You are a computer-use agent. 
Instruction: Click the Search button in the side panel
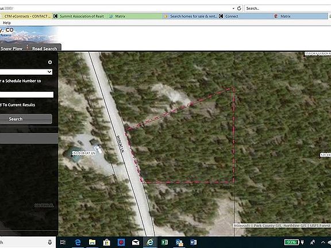26,119
